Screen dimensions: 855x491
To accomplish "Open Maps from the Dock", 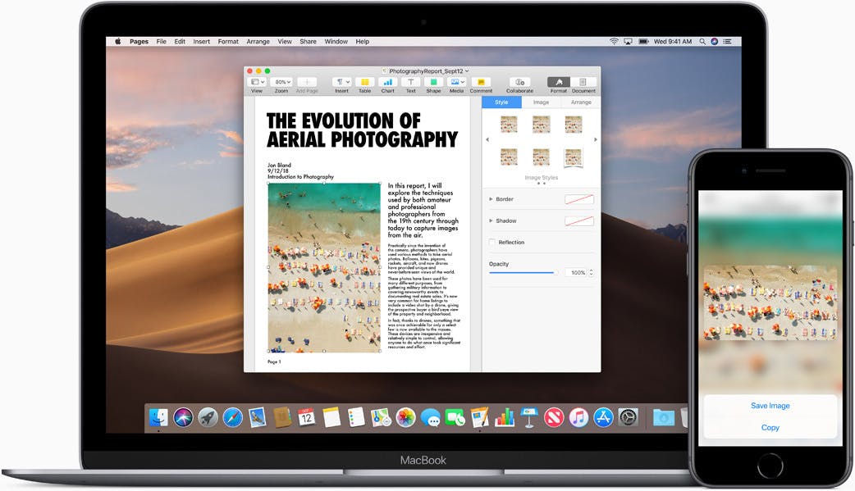I will click(x=381, y=418).
